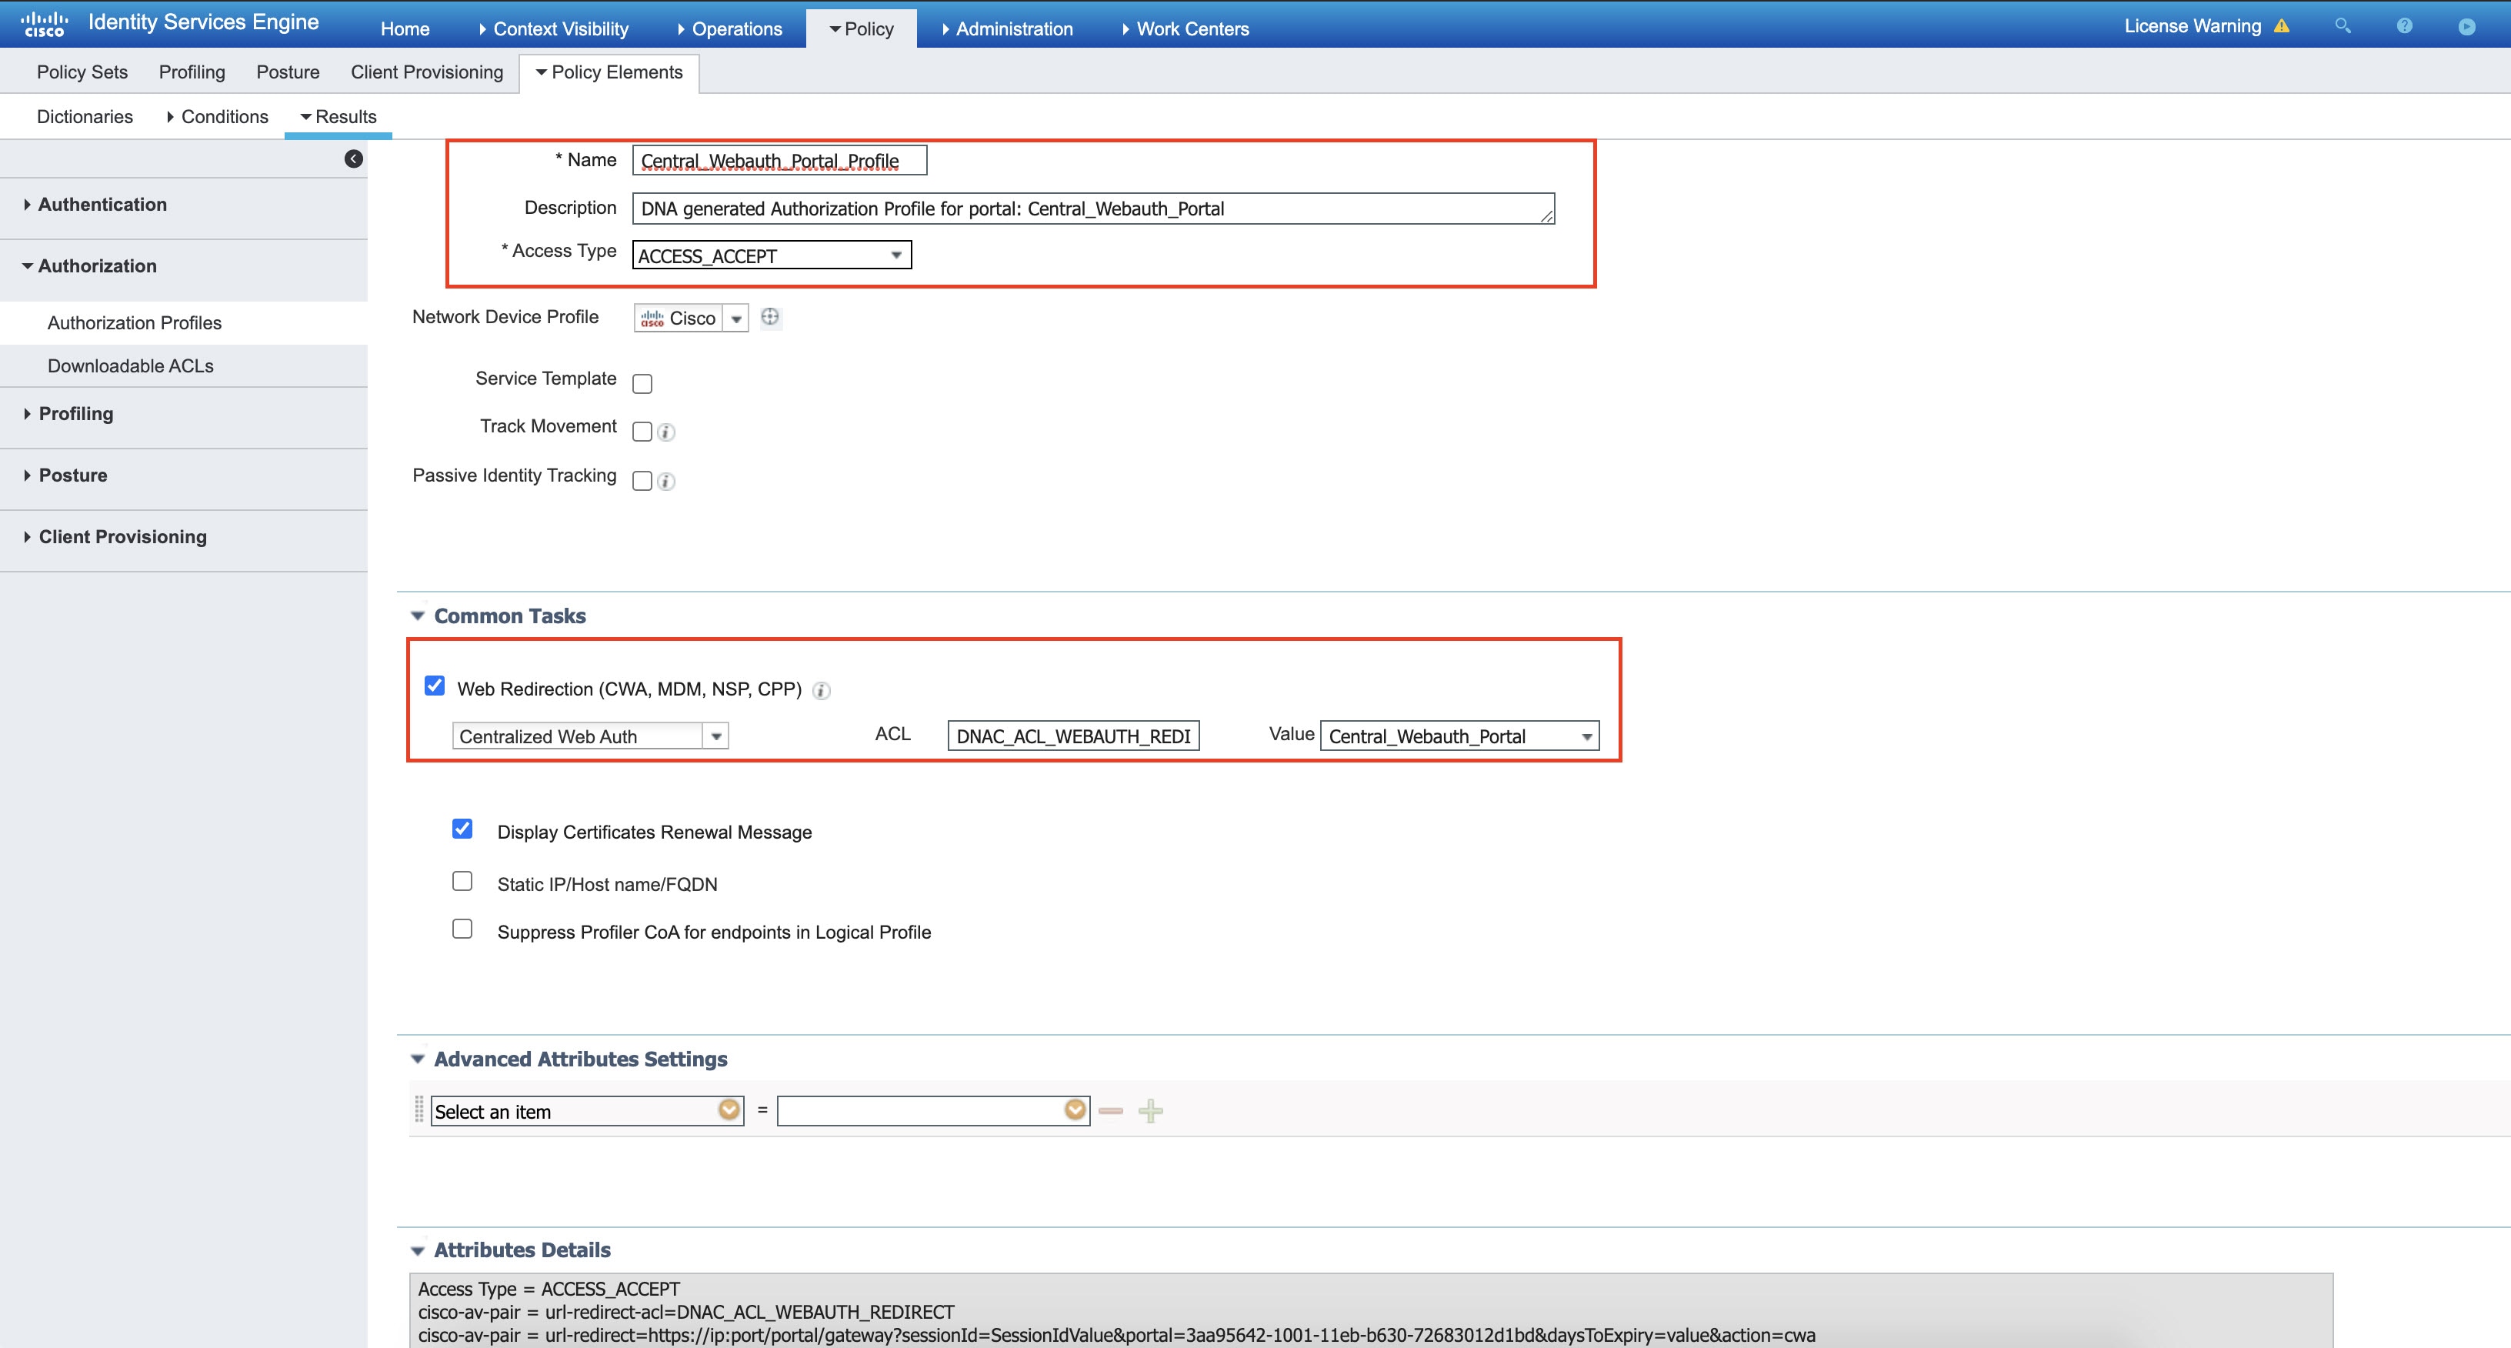Click into the Name field
2511x1348 pixels.
click(x=780, y=161)
